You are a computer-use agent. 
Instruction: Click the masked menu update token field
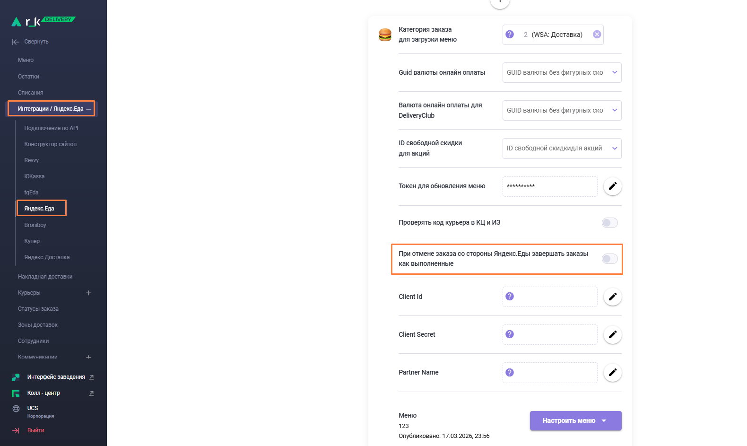pos(549,186)
